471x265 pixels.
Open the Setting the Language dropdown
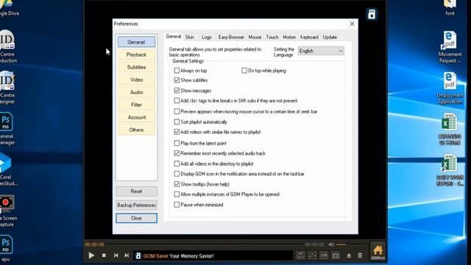click(x=321, y=51)
